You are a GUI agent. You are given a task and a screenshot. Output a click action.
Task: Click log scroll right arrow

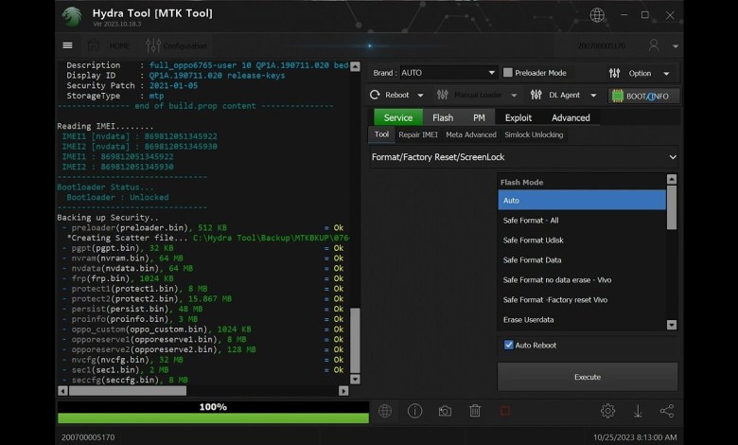tap(343, 390)
